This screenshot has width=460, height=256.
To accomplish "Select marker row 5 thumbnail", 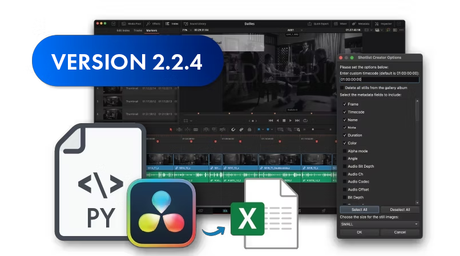I will click(x=112, y=101).
